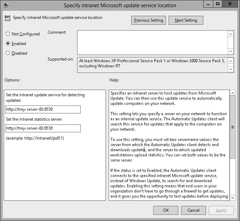This screenshot has width=240, height=221.
Task: Click the Comment box scroll up arrow
Action: tap(230, 34)
